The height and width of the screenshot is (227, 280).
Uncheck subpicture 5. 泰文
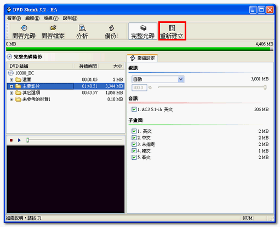[134, 158]
